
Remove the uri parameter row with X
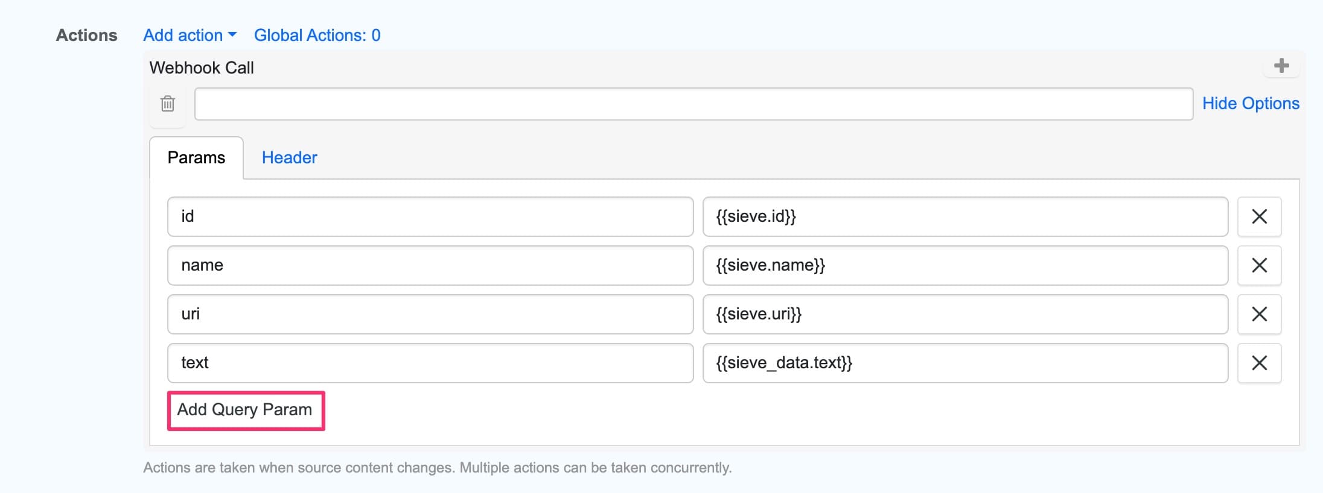tap(1260, 314)
